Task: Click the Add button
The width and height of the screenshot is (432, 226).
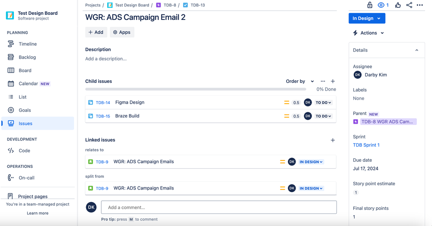Action: 96,32
